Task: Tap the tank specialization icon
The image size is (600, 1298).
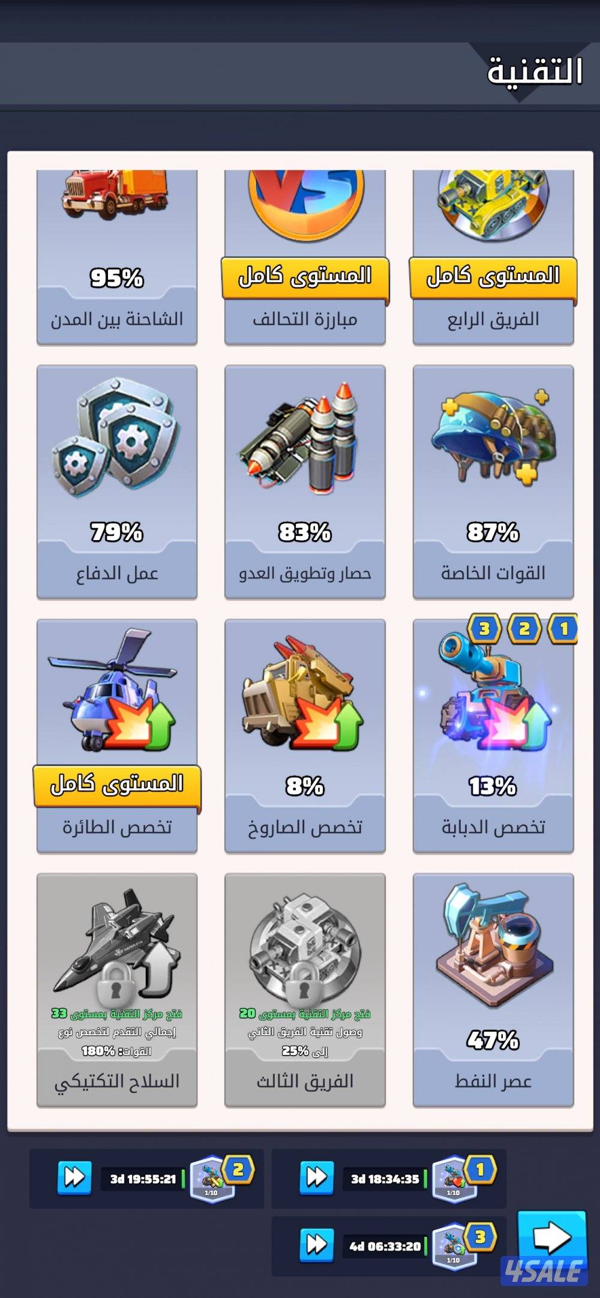Action: (493, 696)
